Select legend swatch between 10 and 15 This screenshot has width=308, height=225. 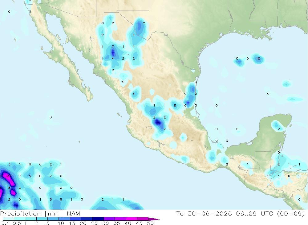click(64, 219)
